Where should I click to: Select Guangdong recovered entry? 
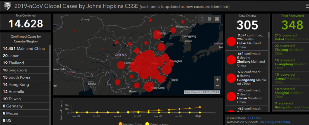tap(291, 62)
